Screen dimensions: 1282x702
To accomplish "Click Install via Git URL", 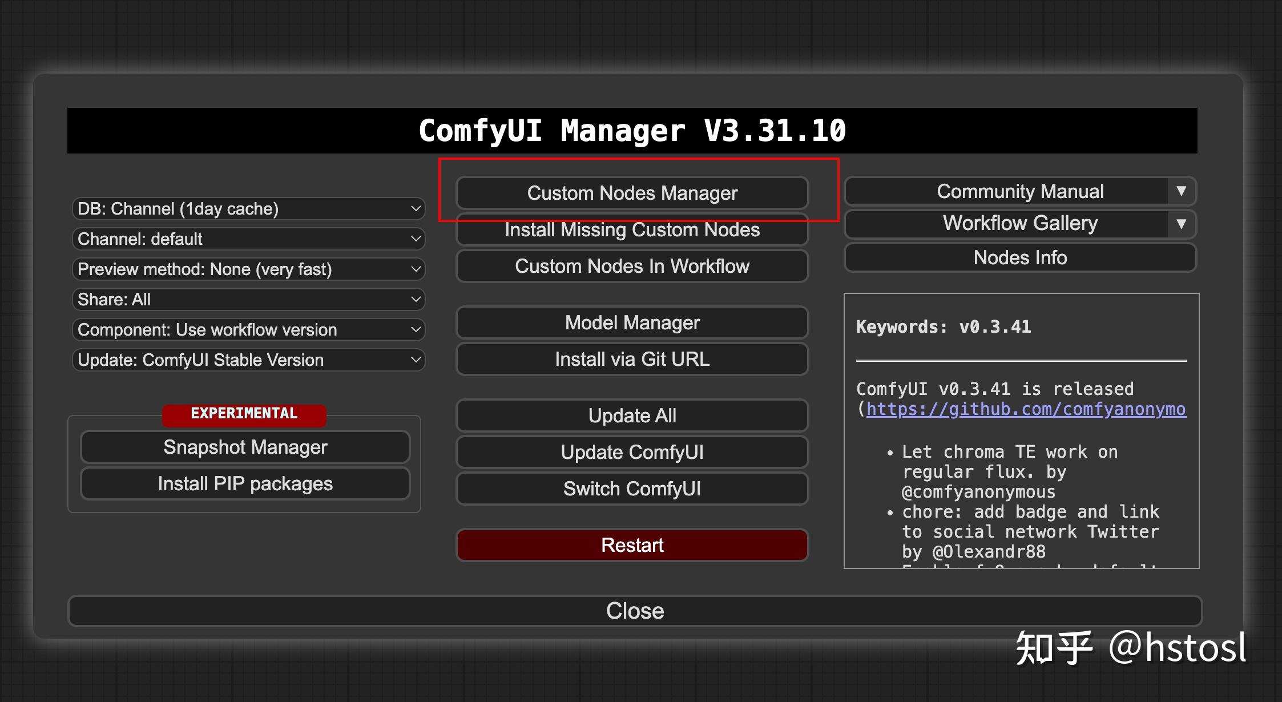I will (x=632, y=359).
